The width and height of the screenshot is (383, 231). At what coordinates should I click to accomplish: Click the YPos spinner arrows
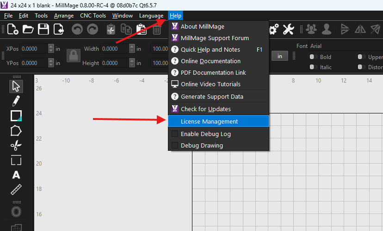[51, 63]
